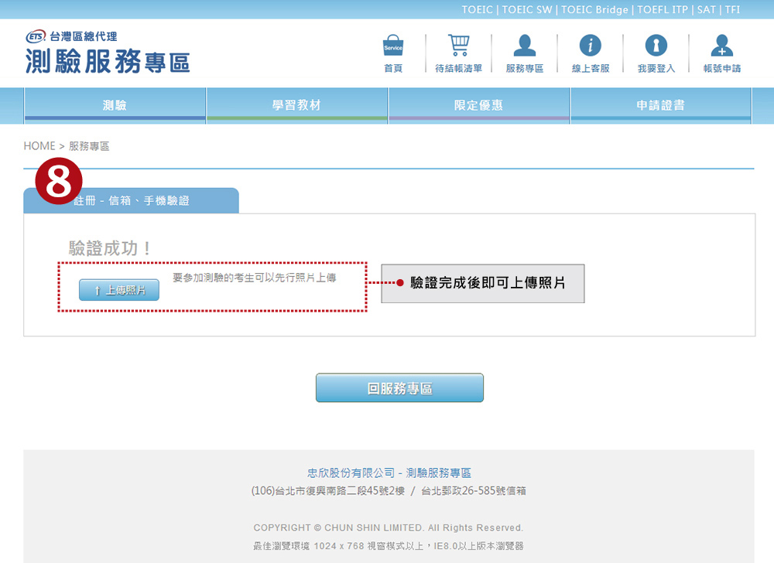Select the 註冊 - 信箱、手機驗證 tab
Image resolution: width=774 pixels, height=563 pixels.
coord(131,200)
